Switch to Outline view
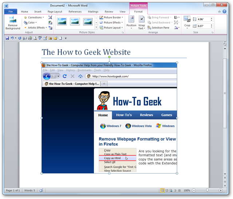 click(x=175, y=190)
